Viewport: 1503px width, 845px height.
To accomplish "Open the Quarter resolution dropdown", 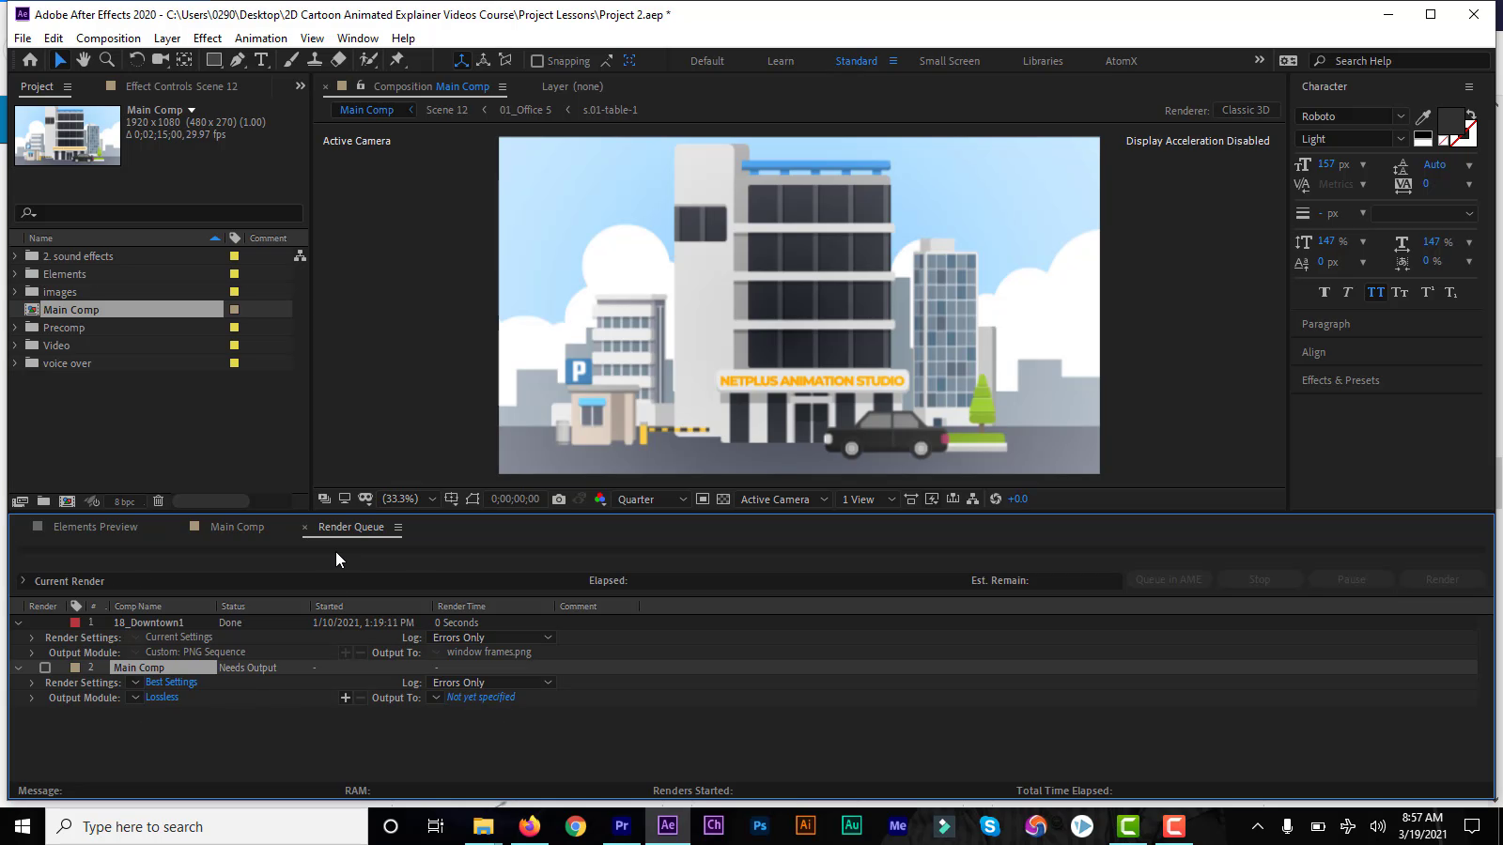I will pyautogui.click(x=652, y=499).
